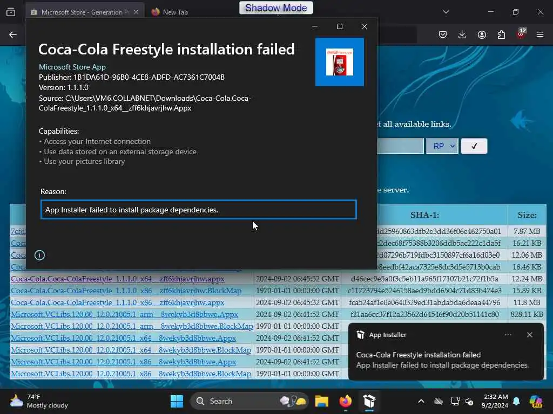Viewport: 553px width, 414px height.
Task: Show hidden system tray icons chevron
Action: 421,401
